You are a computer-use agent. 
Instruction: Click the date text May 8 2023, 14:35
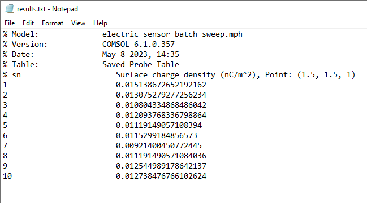tap(140, 54)
